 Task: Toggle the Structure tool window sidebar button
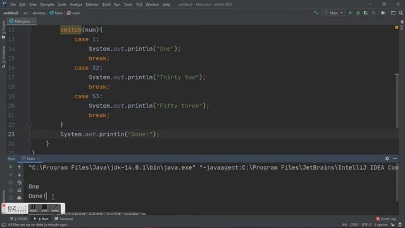point(3,57)
